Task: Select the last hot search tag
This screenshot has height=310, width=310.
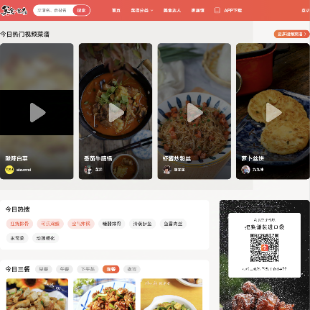Action: coord(45,238)
